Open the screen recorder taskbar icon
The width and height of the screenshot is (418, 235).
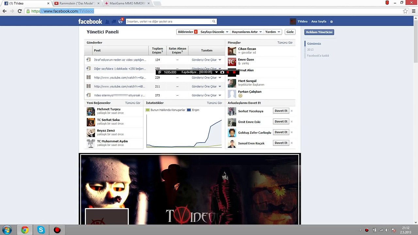tap(57, 230)
